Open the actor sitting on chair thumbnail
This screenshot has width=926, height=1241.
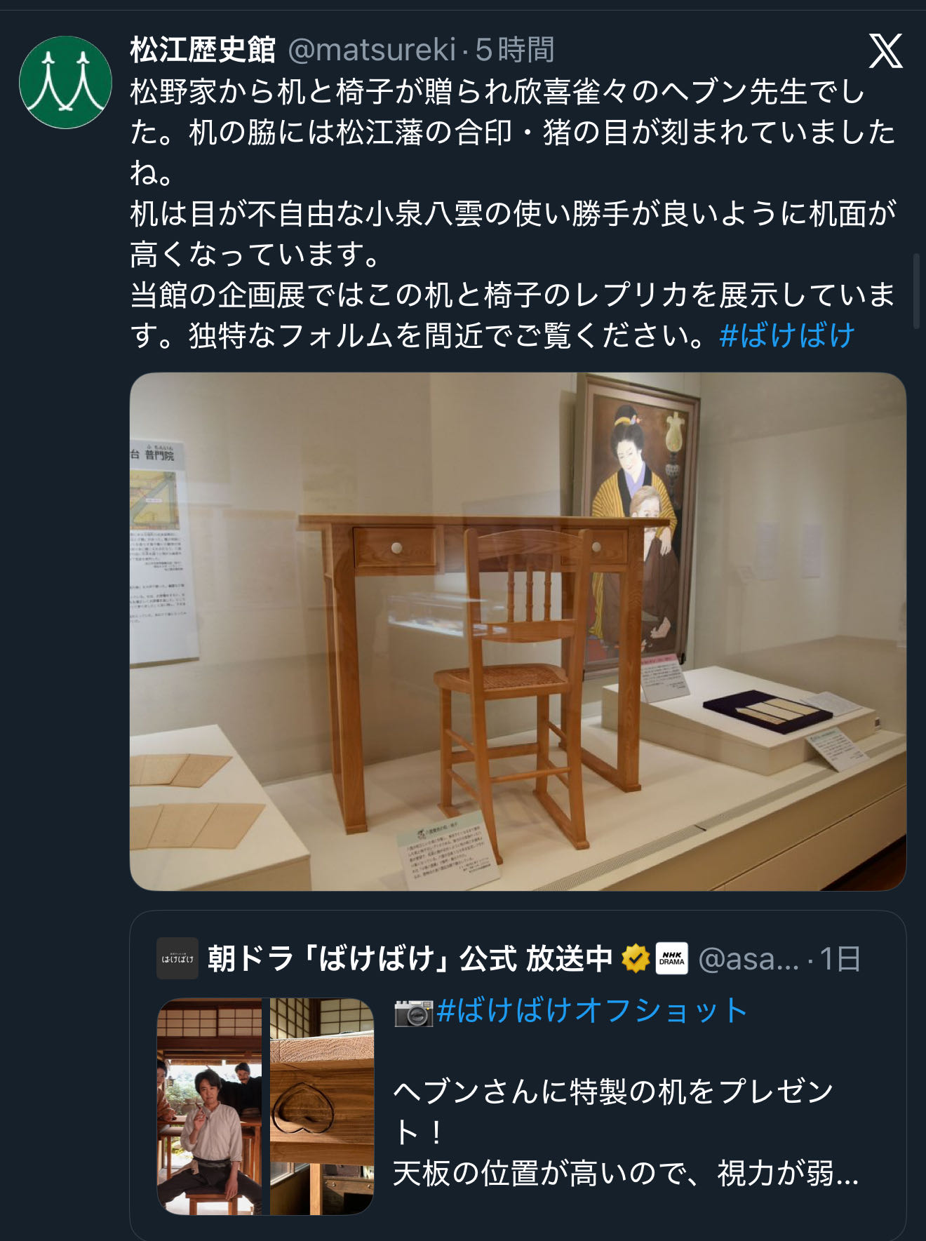pyautogui.click(x=209, y=1106)
